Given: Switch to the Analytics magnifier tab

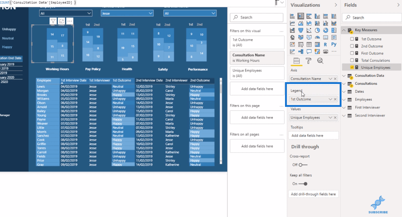Looking at the screenshot, I should point(320,61).
